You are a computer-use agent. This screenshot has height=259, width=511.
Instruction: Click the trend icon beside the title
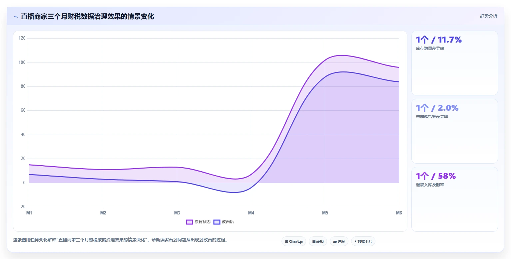16,17
